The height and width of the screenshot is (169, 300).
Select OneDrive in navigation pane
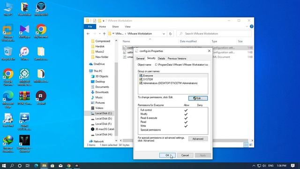coord(97,64)
